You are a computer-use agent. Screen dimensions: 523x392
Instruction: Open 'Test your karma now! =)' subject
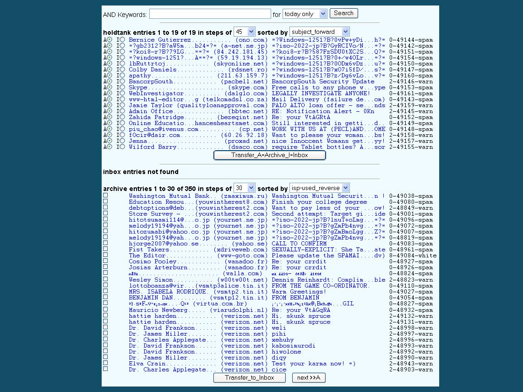click(x=314, y=364)
